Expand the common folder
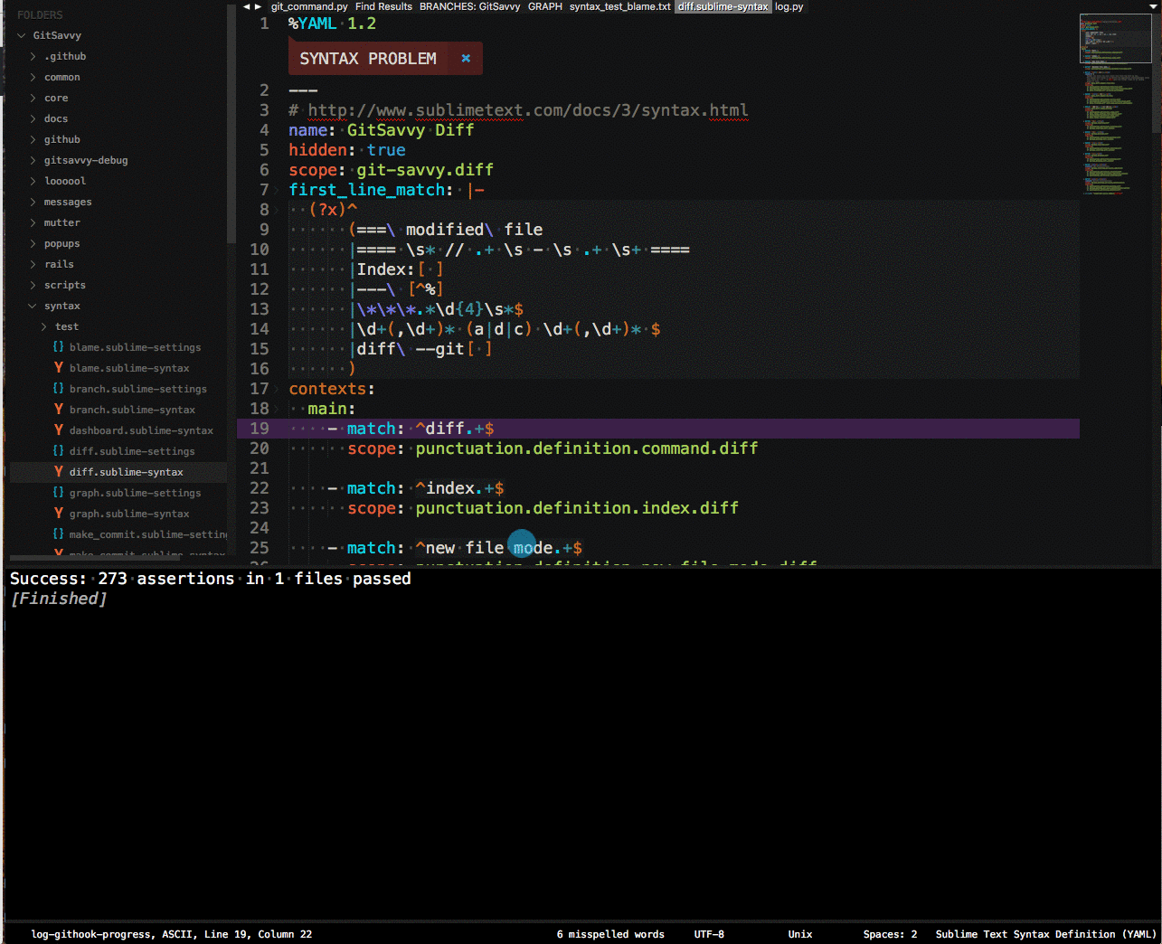 pyautogui.click(x=33, y=77)
